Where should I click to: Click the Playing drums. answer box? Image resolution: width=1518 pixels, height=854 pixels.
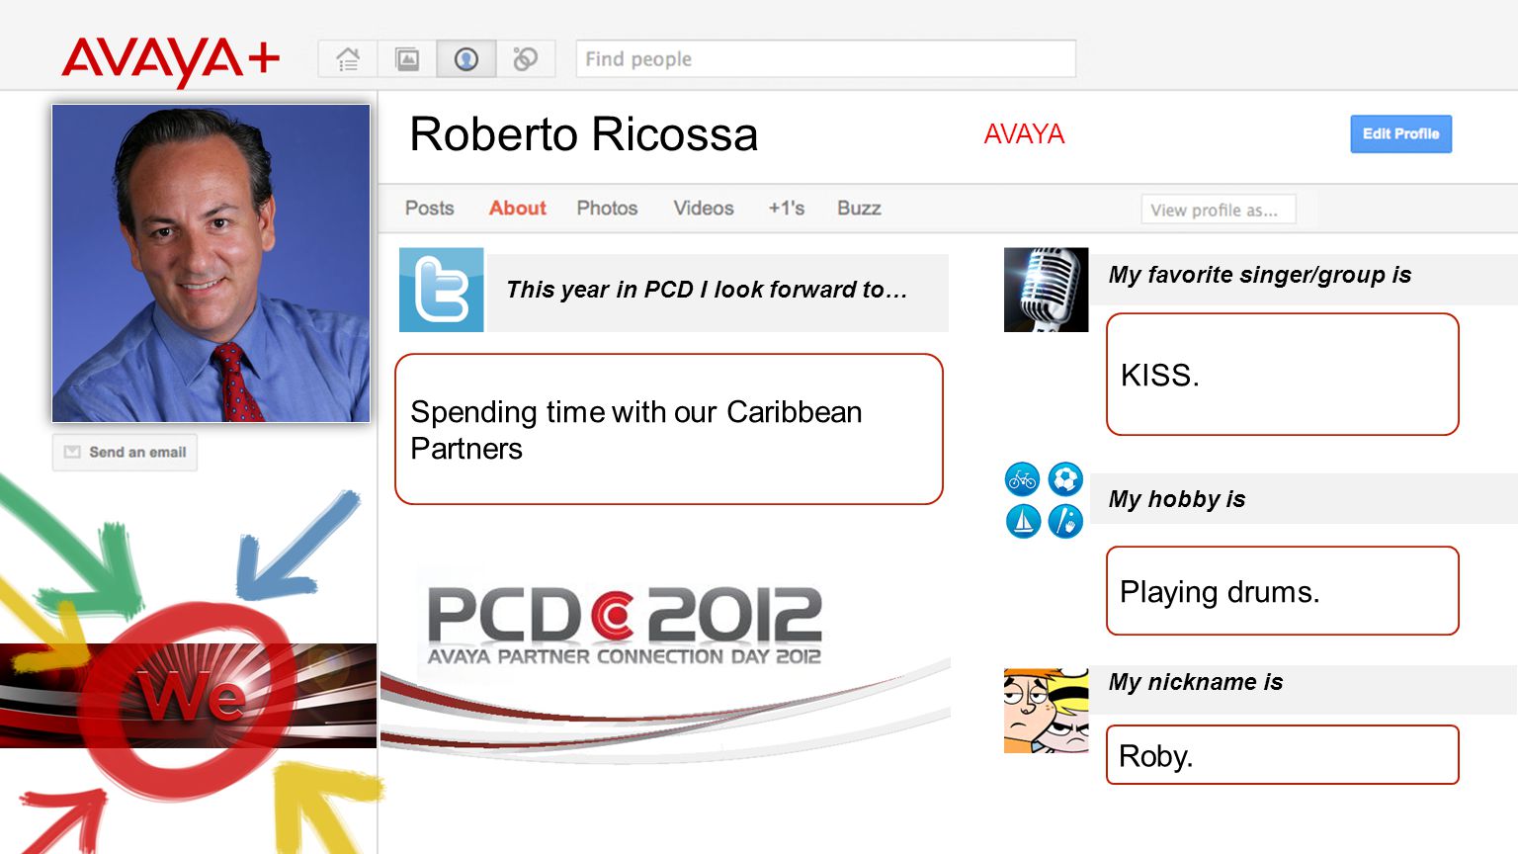pyautogui.click(x=1283, y=591)
